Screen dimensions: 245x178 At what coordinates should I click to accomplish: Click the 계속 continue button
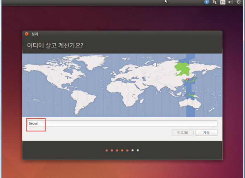tap(206, 133)
